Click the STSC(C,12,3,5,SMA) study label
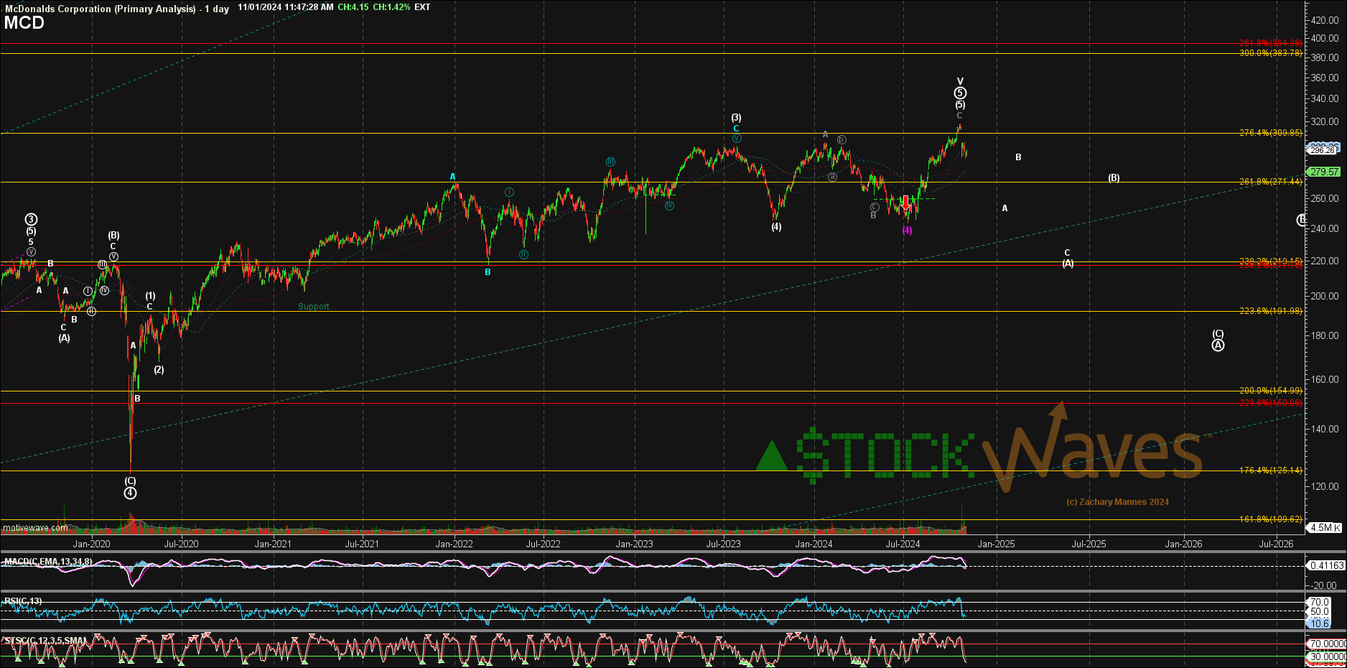This screenshot has width=1347, height=668. 45,641
